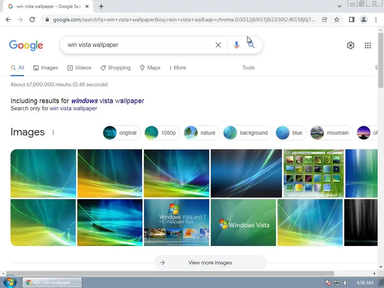Open the wallpaper grid collage thumbnail
This screenshot has width=384, height=288.
[313, 173]
